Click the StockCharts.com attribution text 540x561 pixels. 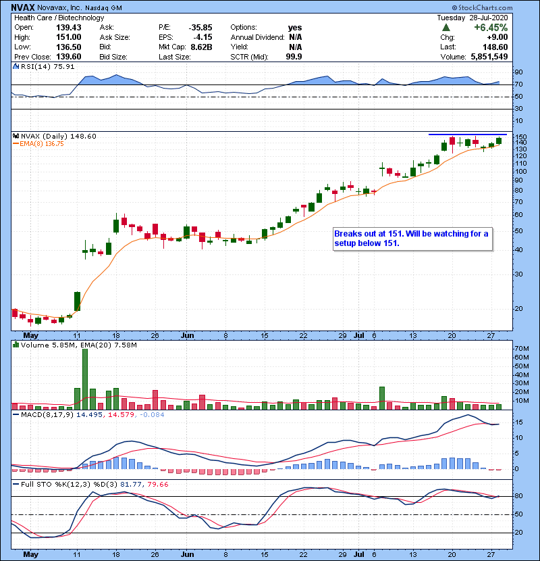click(482, 7)
